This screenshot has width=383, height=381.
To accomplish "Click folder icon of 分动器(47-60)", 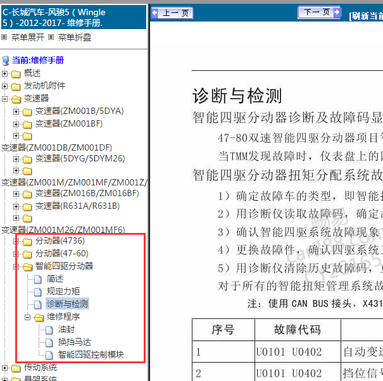I will 27,254.
